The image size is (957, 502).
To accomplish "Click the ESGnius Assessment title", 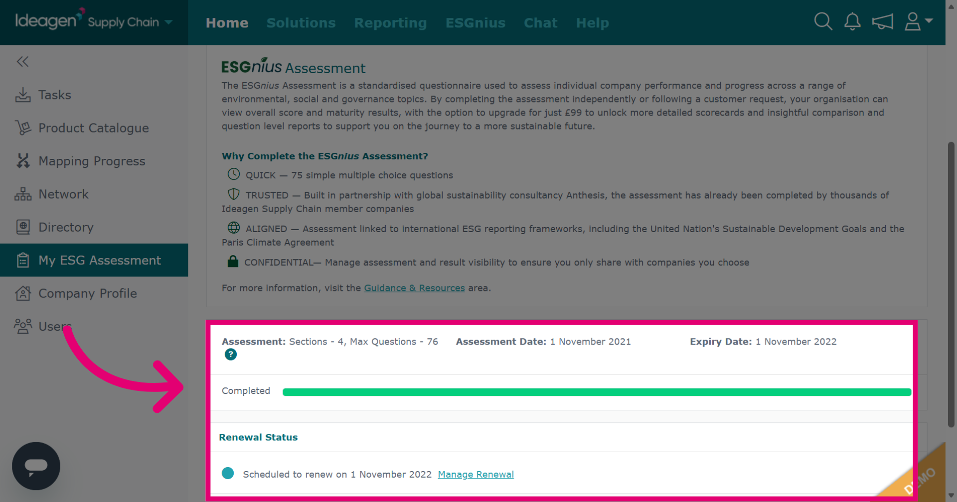I will pos(293,66).
